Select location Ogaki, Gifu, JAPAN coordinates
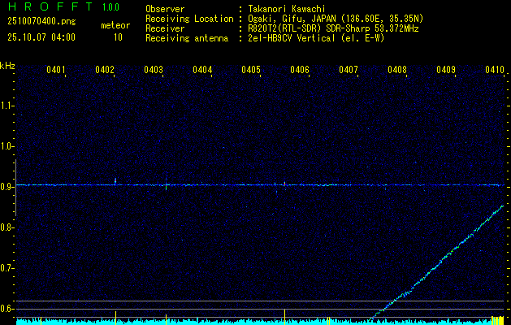Viewport: 511px width, 325px height. pyautogui.click(x=335, y=19)
